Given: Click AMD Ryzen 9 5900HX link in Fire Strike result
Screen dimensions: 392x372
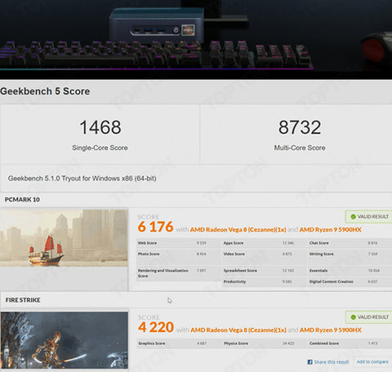Looking at the screenshot, I should point(330,330).
